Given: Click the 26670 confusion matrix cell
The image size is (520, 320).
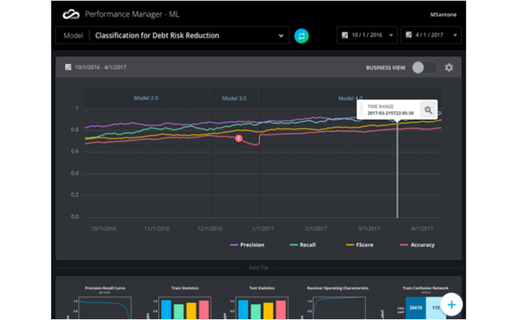Looking at the screenshot, I should [415, 308].
